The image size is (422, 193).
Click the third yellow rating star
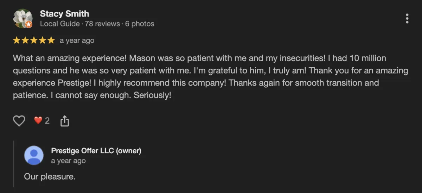coord(34,41)
